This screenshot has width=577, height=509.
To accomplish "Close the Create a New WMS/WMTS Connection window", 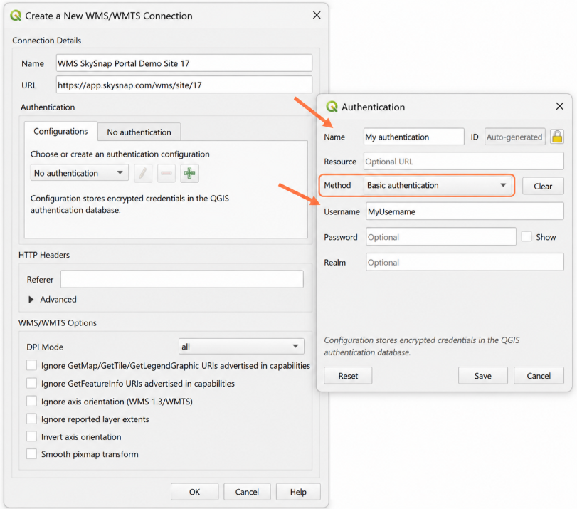I will click(317, 15).
